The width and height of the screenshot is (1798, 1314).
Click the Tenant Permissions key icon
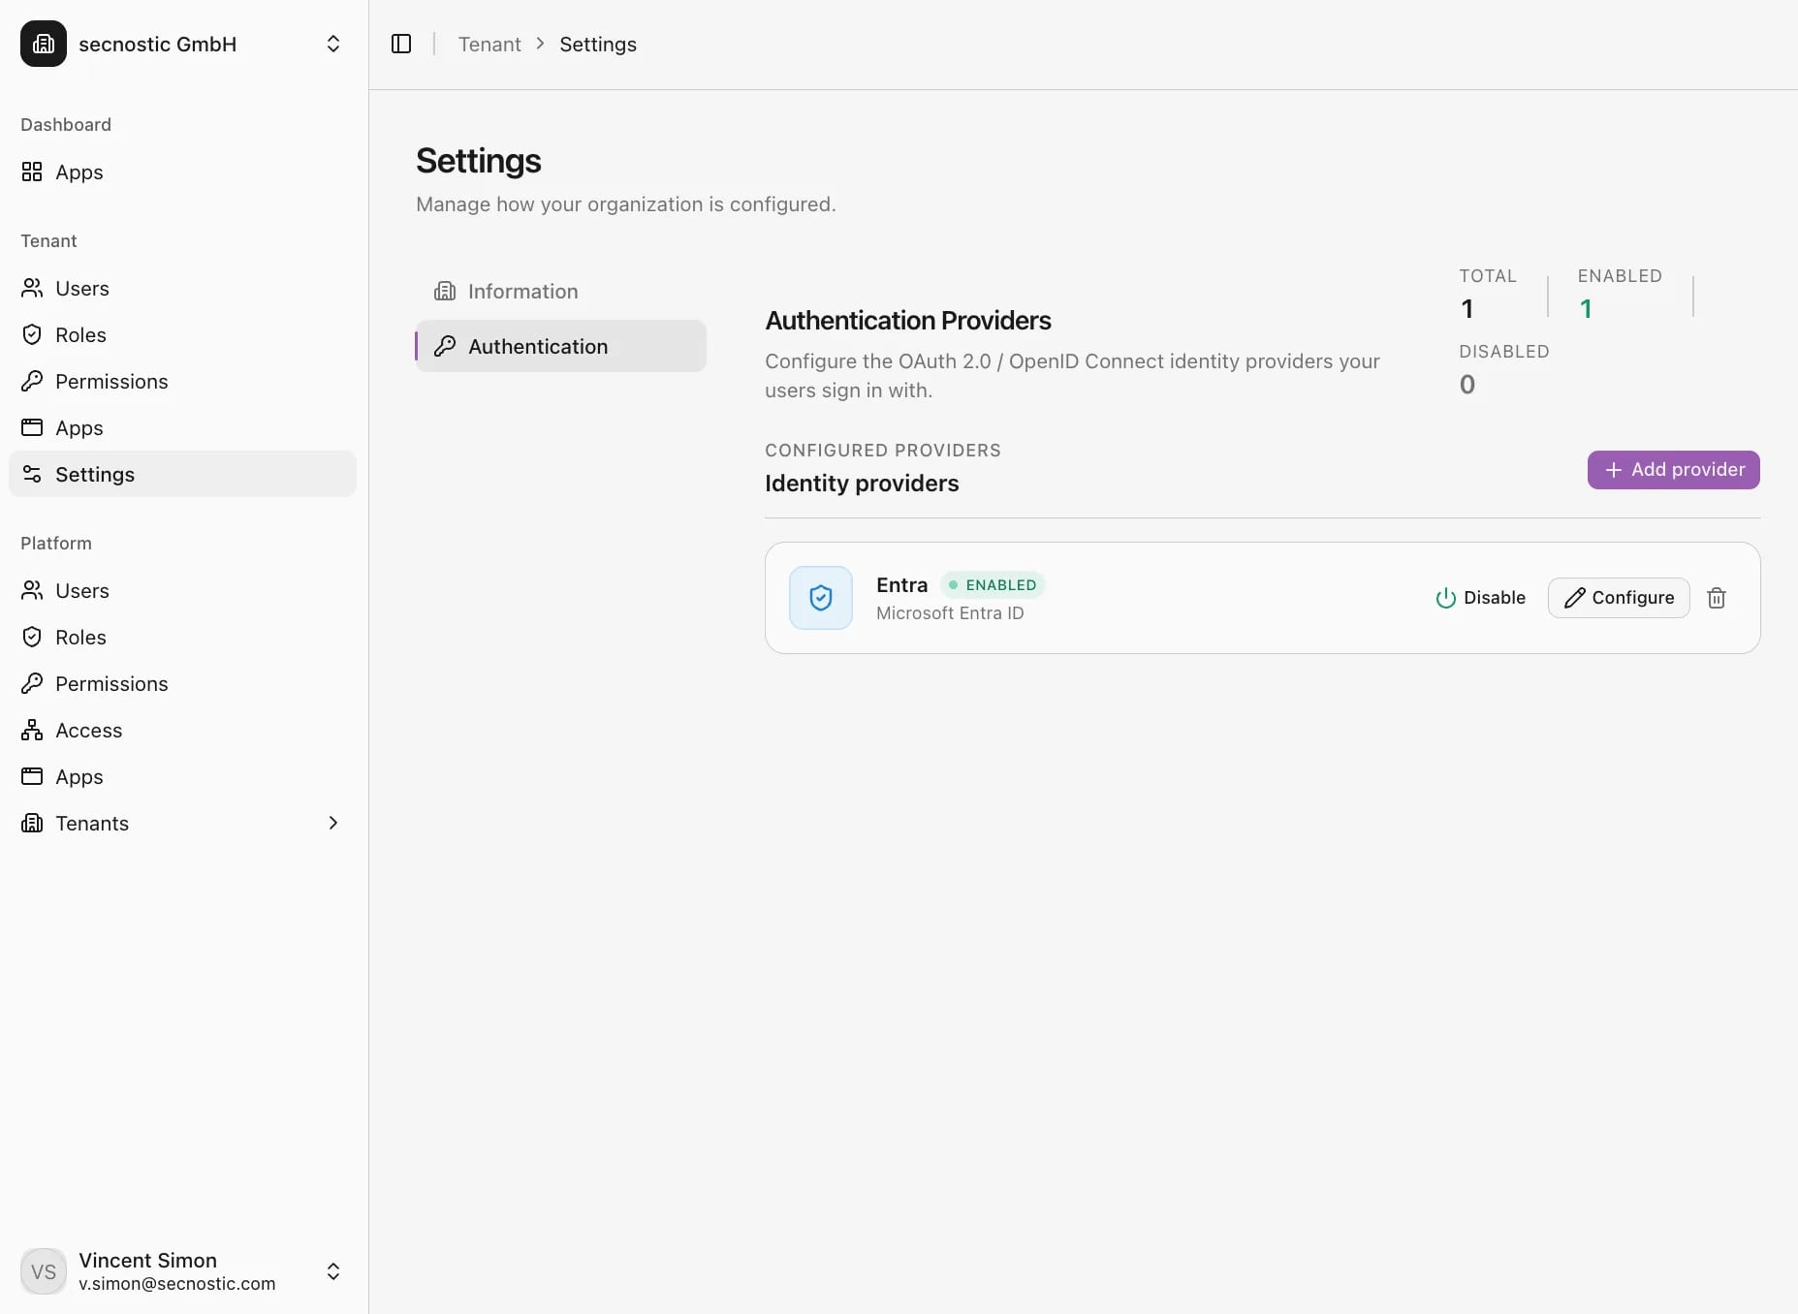32,381
